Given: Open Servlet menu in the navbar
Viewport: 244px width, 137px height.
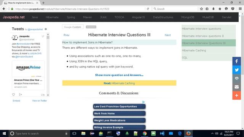Looking at the screenshot, I should (226, 17).
